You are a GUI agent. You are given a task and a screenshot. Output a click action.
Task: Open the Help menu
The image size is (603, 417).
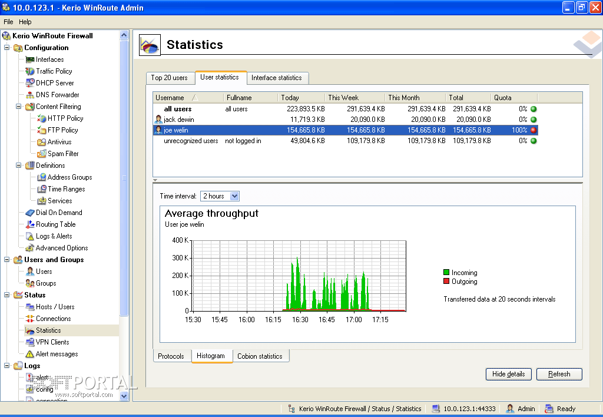pos(25,22)
